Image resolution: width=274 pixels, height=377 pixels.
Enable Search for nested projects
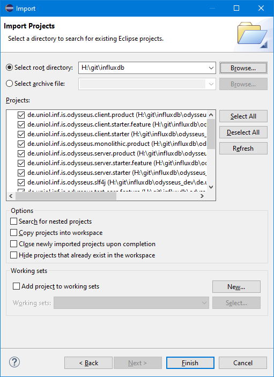pos(14,221)
